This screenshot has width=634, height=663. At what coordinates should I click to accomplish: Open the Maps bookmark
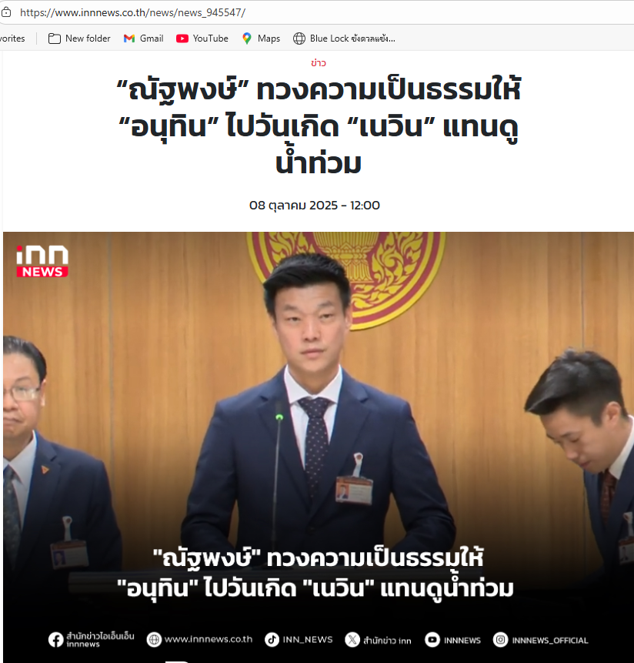(x=261, y=39)
